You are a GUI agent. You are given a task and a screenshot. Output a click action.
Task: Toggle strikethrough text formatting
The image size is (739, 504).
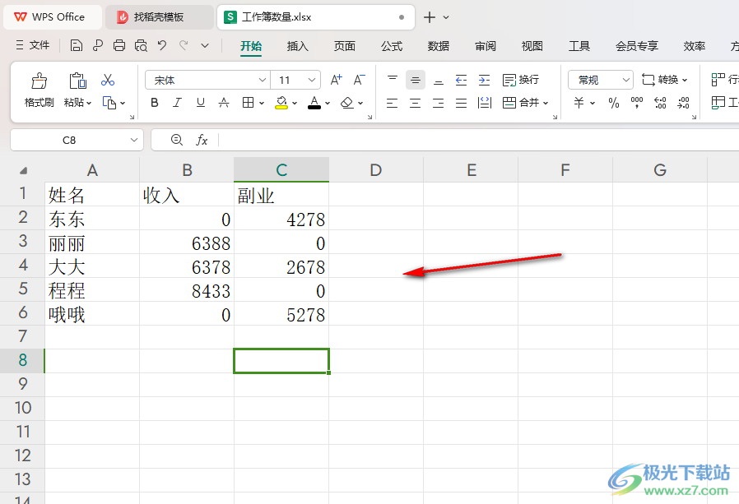point(224,103)
